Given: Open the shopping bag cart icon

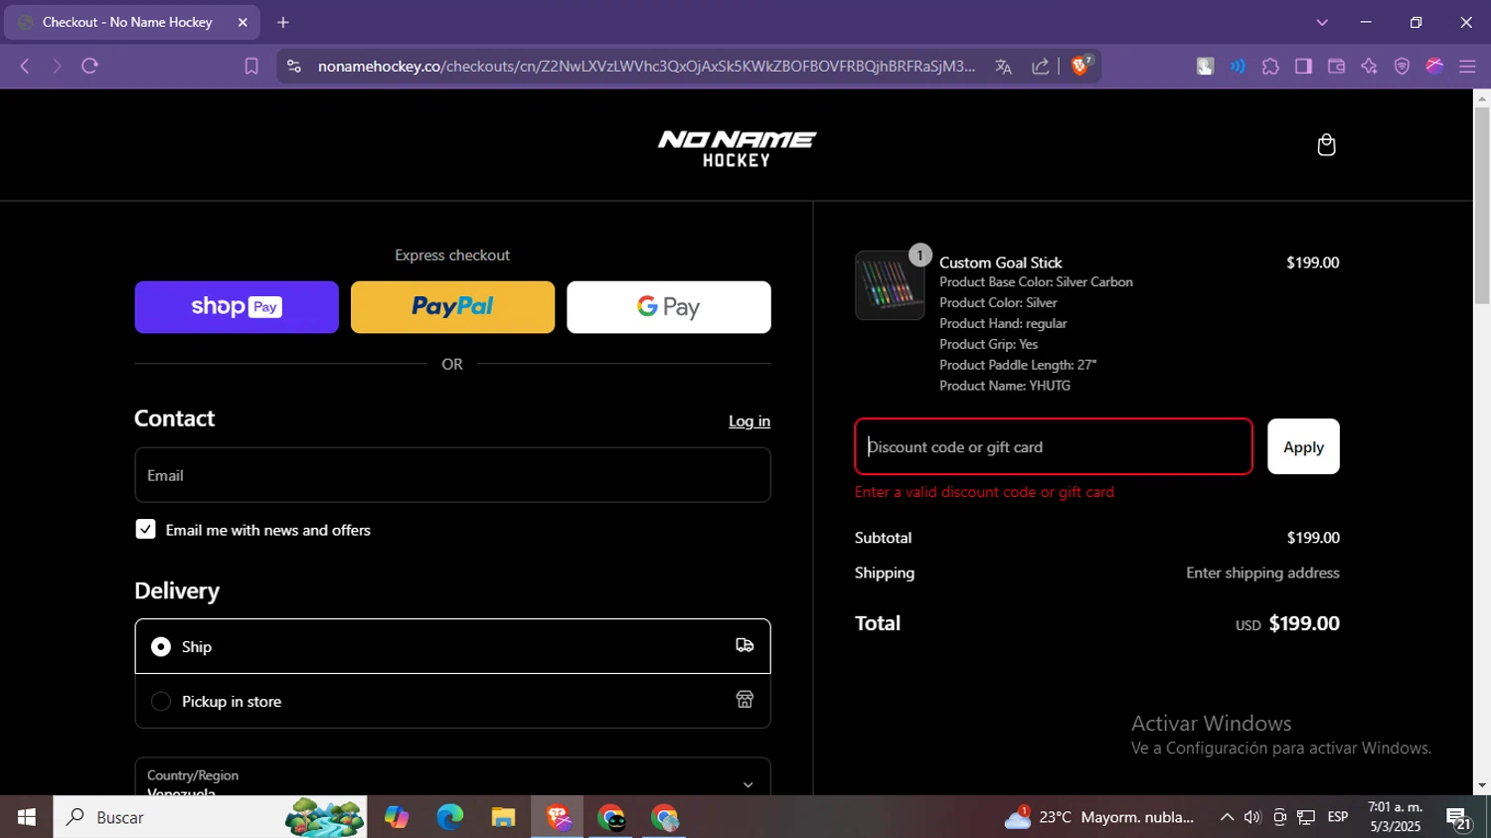Looking at the screenshot, I should click(1326, 145).
